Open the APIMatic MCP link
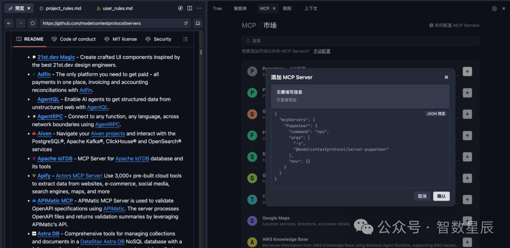 coord(55,201)
